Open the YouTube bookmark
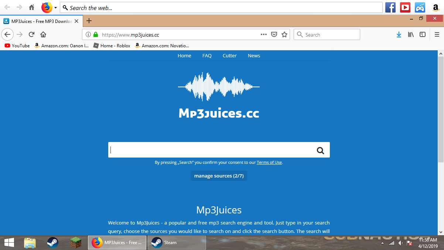Image resolution: width=444 pixels, height=250 pixels. click(17, 45)
